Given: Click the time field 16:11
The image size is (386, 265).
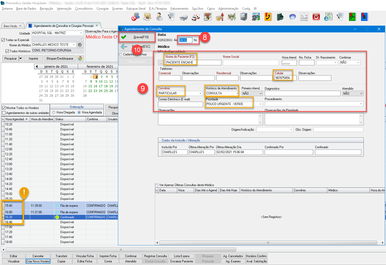Looking at the screenshot, I should click(185, 40).
